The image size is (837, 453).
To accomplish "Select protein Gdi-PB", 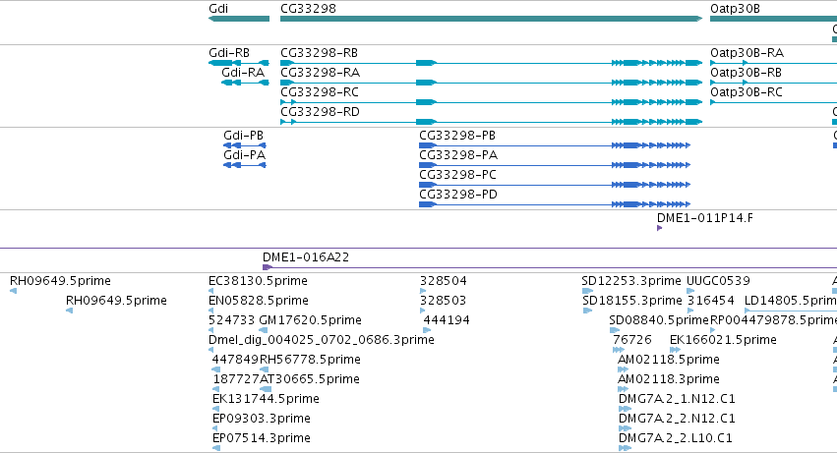I will pos(243,136).
